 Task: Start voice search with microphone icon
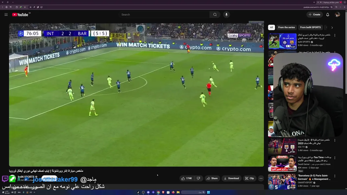pyautogui.click(x=226, y=15)
